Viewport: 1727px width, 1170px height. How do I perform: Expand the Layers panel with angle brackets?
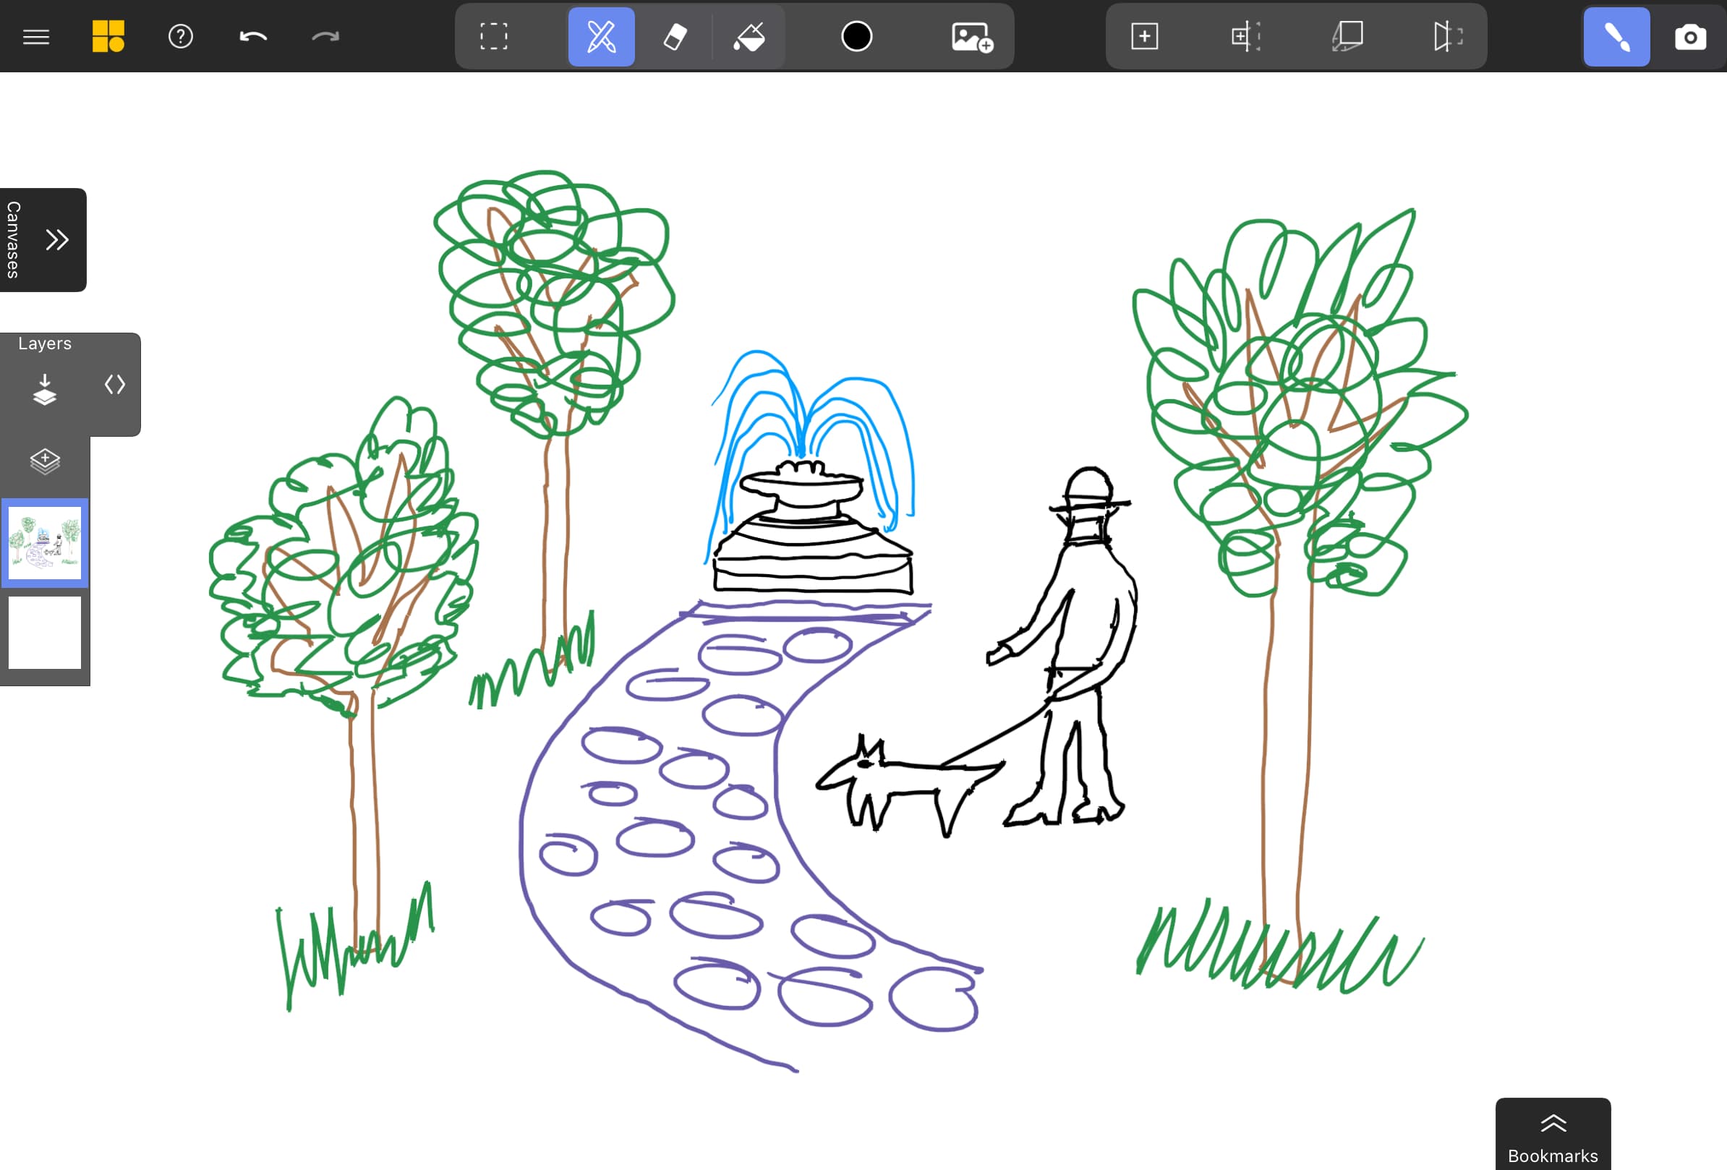114,385
